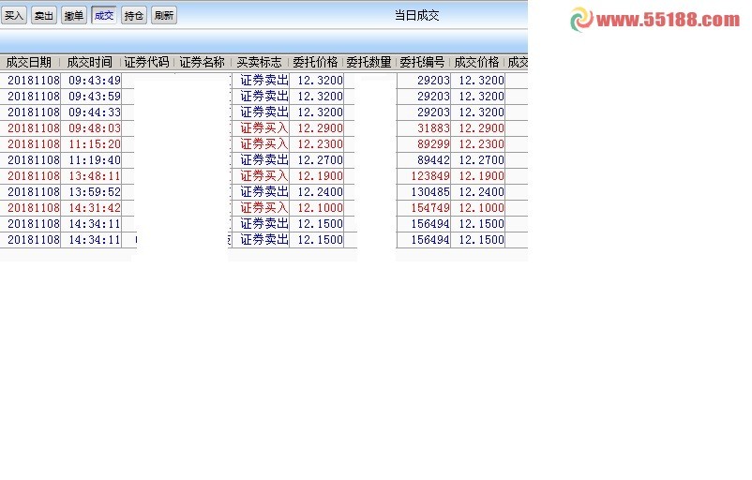
Task: Select the 成交 (Trades) tab button
Action: (104, 15)
